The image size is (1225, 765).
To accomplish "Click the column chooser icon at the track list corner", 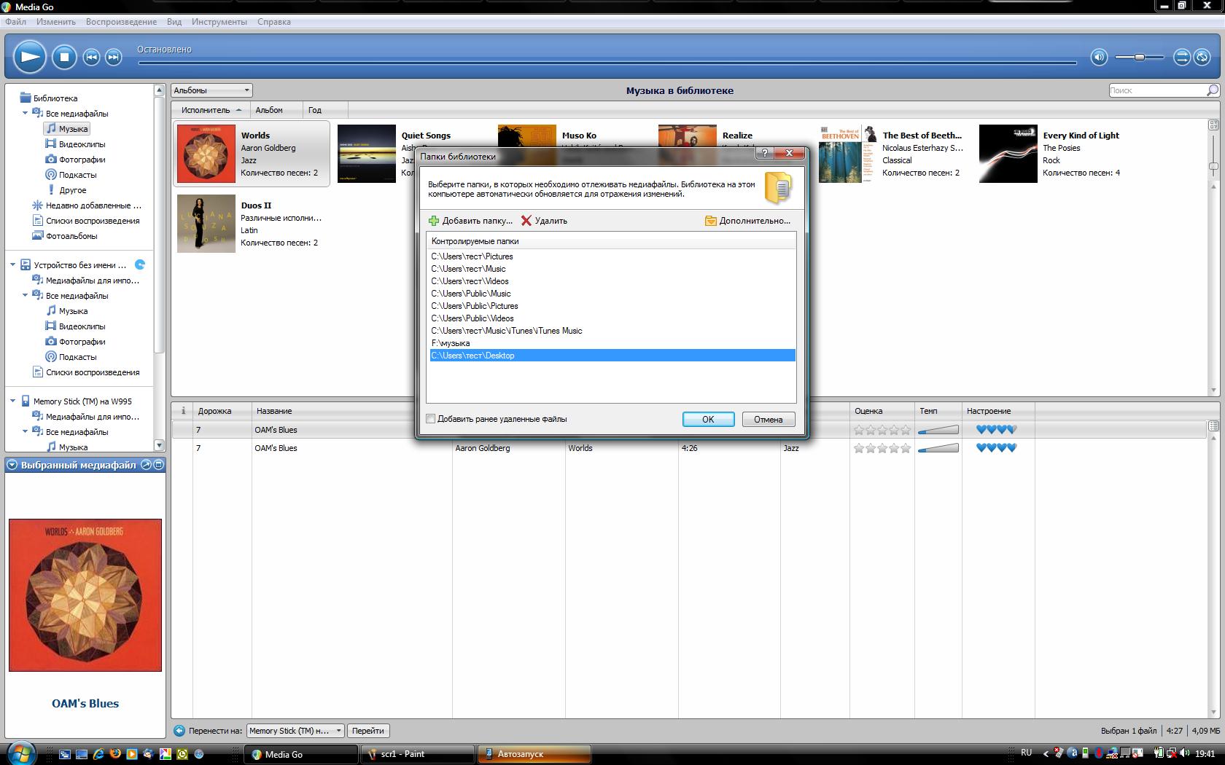I will [x=1213, y=425].
